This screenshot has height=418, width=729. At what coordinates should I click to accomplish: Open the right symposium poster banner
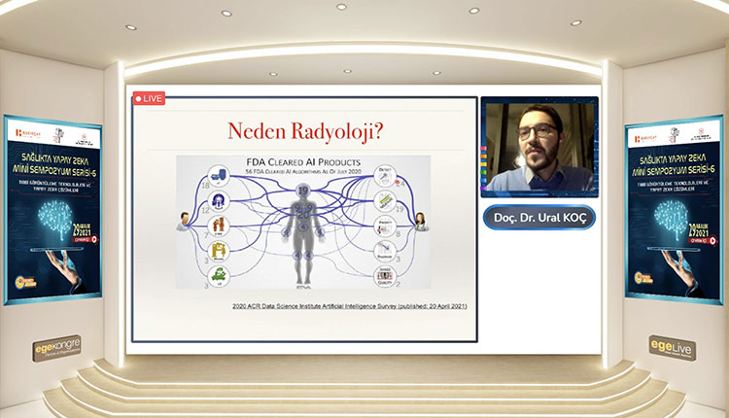[x=674, y=207]
